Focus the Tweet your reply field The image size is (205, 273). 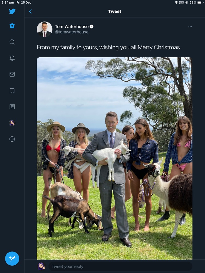tap(120, 266)
